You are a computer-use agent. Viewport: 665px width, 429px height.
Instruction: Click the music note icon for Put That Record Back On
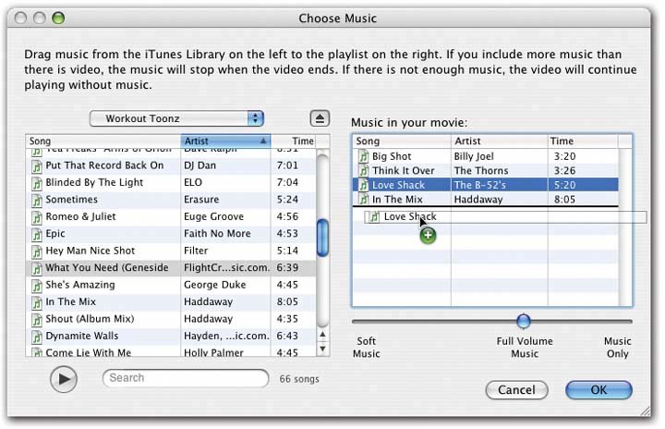[x=37, y=166]
